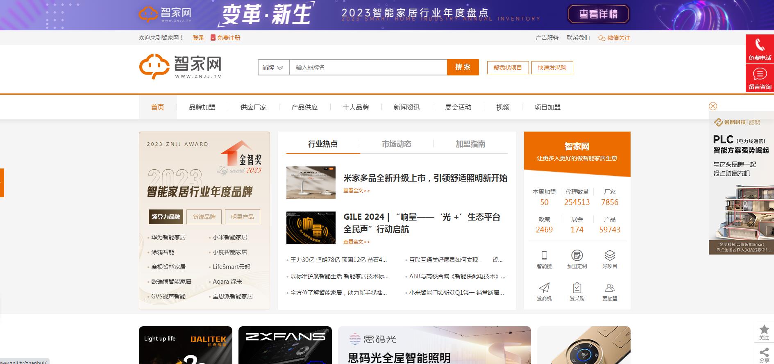Click the 要加盟 people icon

coord(610,288)
